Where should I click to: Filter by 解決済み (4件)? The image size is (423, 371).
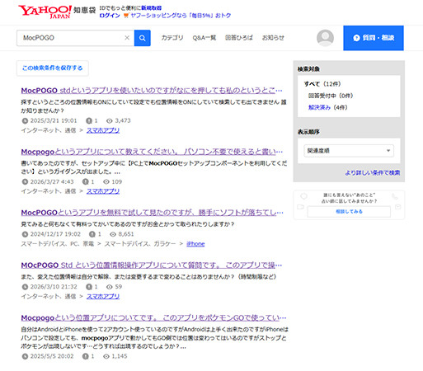[327, 107]
